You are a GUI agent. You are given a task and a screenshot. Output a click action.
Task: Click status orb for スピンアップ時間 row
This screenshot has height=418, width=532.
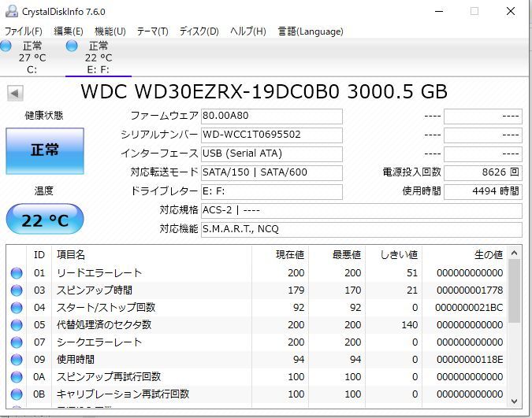[17, 290]
